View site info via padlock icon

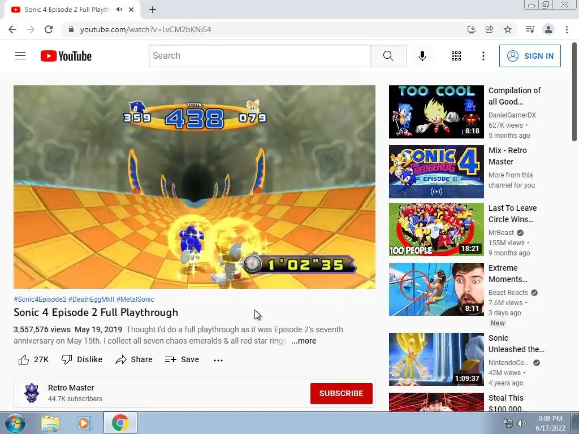pos(71,29)
